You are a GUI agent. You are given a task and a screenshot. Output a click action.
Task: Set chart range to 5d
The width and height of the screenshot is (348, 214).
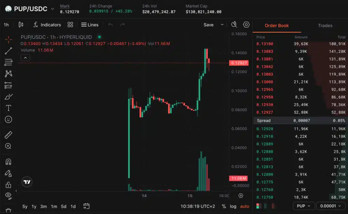point(64,207)
